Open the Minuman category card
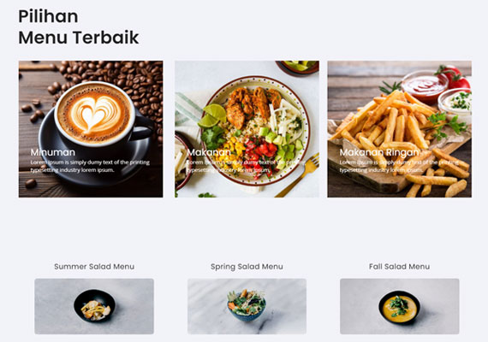488x342 pixels. pyautogui.click(x=91, y=129)
